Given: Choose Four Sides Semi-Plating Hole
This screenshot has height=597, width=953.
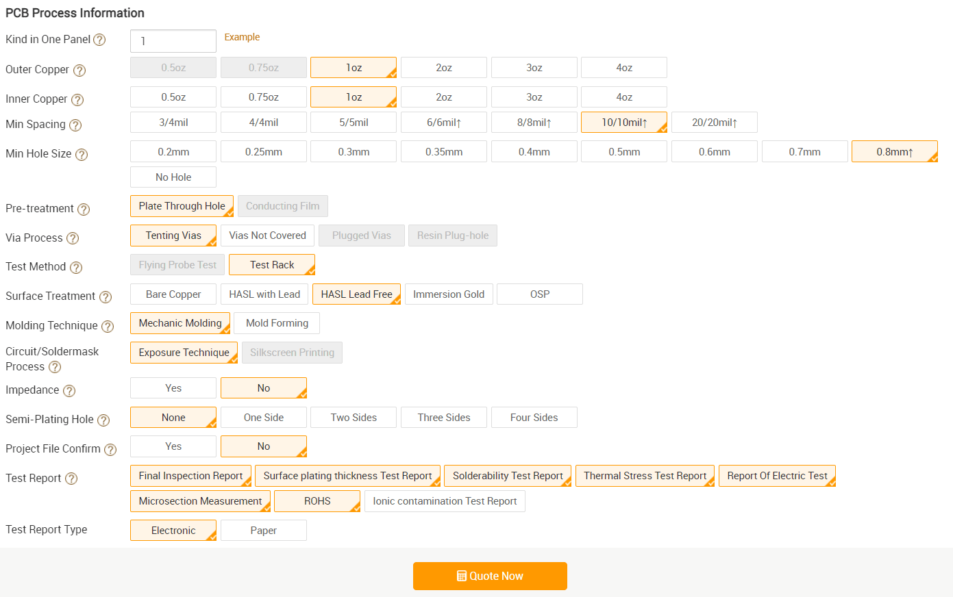Looking at the screenshot, I should (534, 418).
